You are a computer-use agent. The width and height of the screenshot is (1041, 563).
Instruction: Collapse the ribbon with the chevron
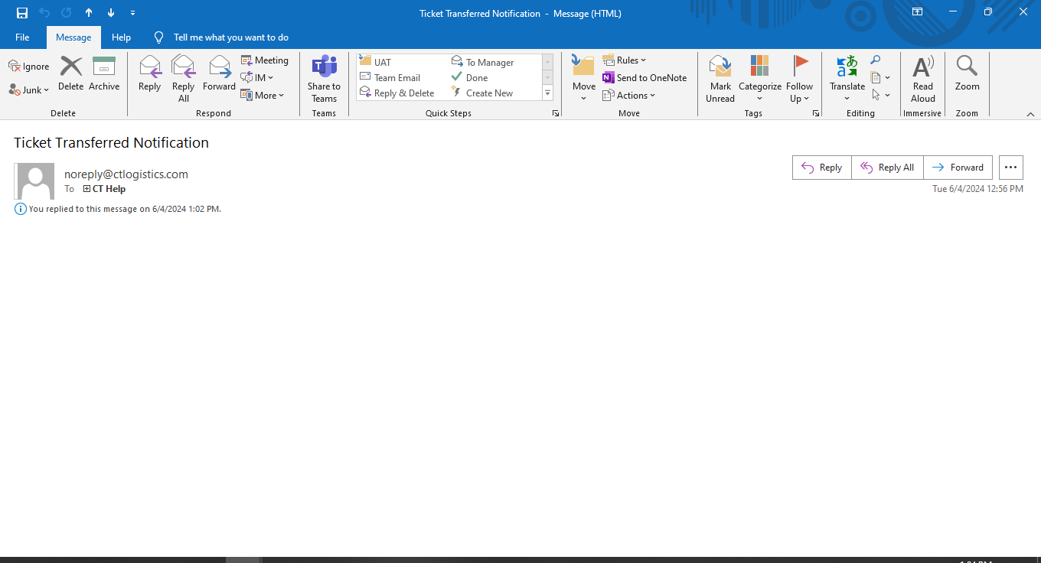pos(1030,114)
